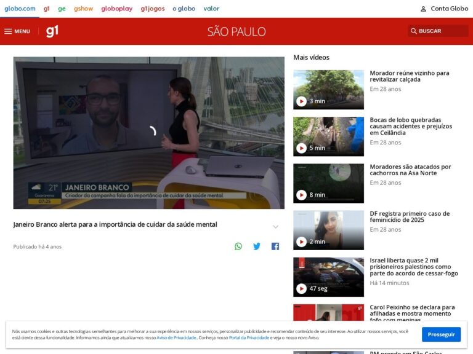The image size is (473, 354).
Task: Go to the gshow tab
Action: (83, 9)
